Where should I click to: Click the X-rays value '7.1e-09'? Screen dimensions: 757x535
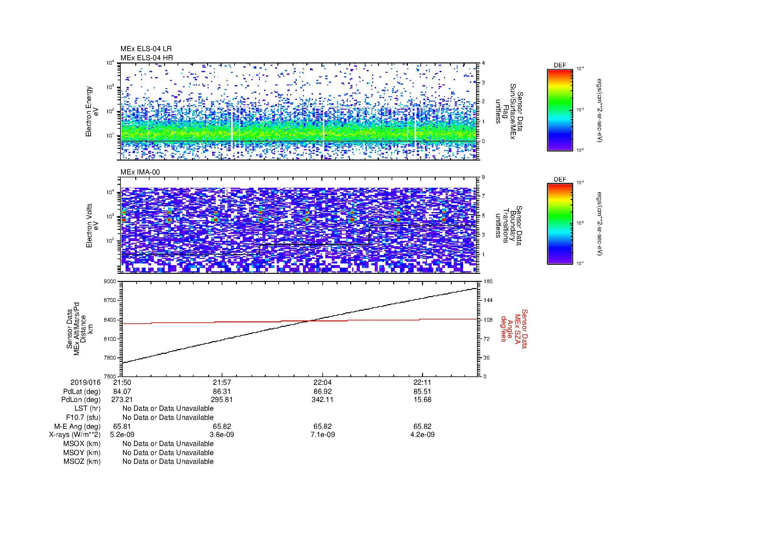pyautogui.click(x=322, y=434)
